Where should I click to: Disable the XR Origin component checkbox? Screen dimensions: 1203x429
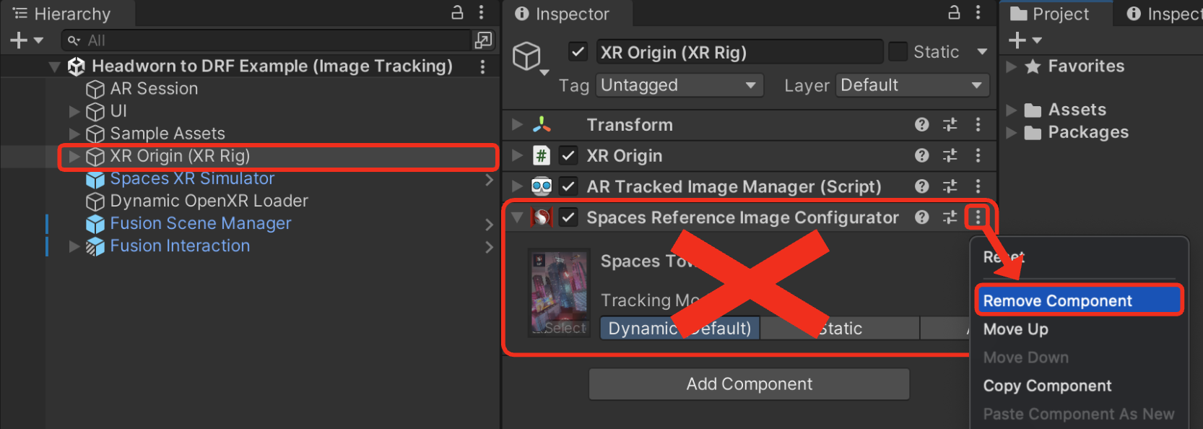569,155
